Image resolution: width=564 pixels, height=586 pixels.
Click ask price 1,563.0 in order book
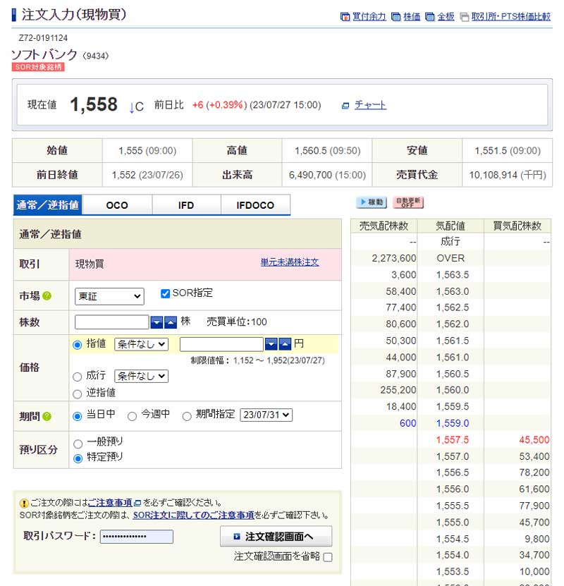[x=453, y=291]
